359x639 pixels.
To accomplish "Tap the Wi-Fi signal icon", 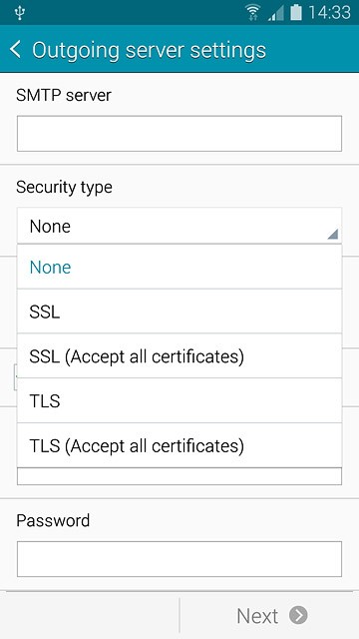I will [252, 13].
